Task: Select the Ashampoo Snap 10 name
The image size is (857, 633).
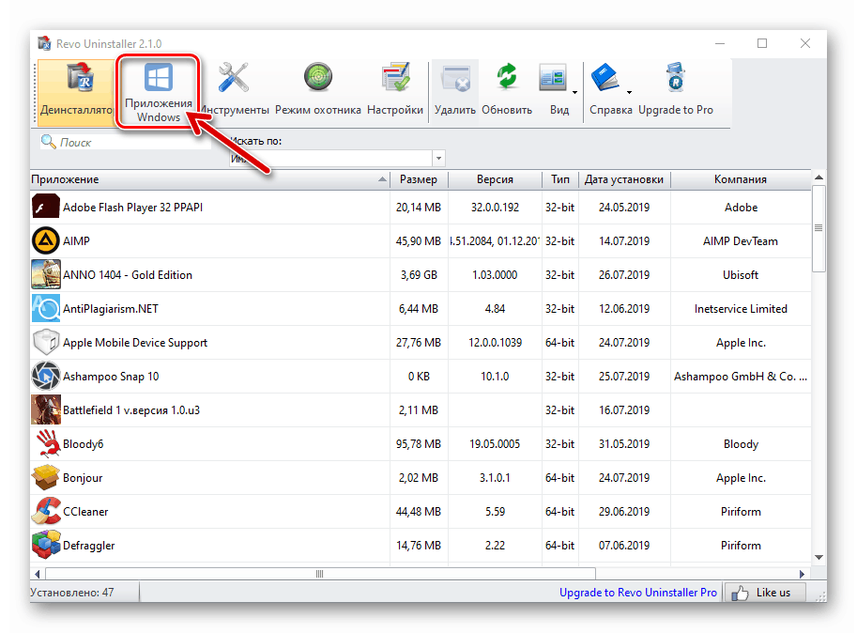Action: coord(111,377)
